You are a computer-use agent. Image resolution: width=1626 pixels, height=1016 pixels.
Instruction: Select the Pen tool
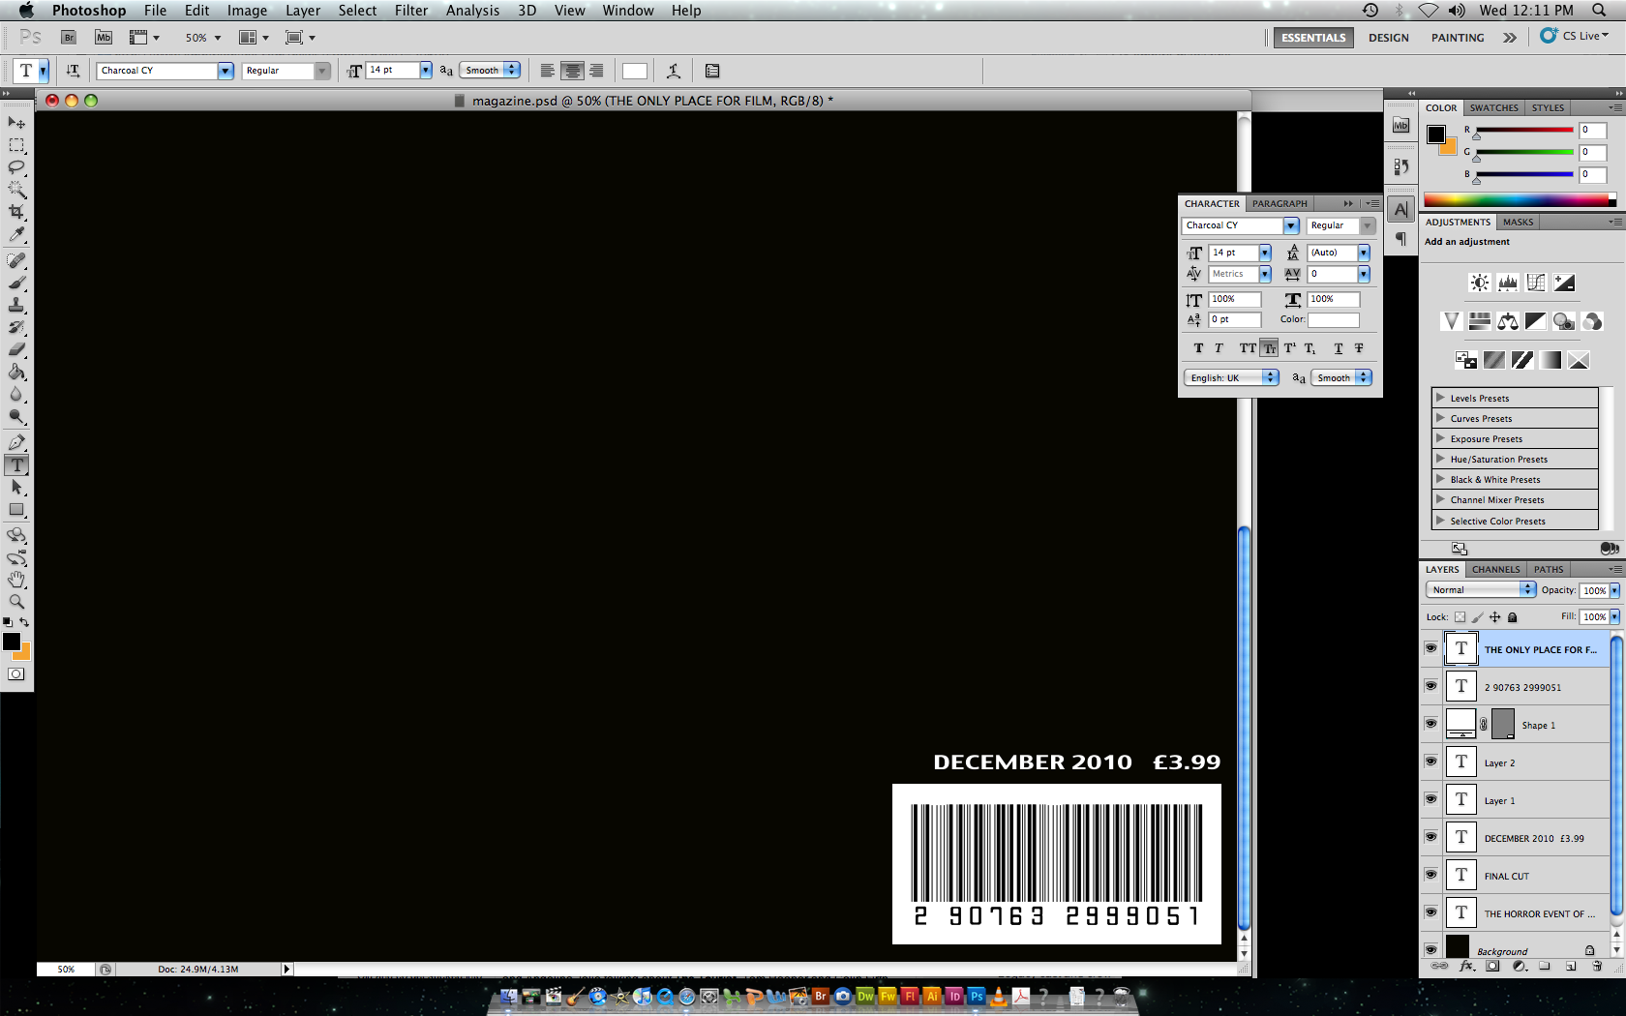(x=16, y=442)
